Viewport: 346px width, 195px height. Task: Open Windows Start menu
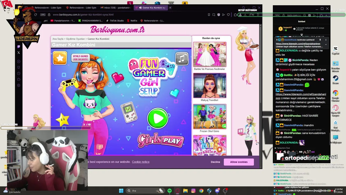[x=121, y=191]
